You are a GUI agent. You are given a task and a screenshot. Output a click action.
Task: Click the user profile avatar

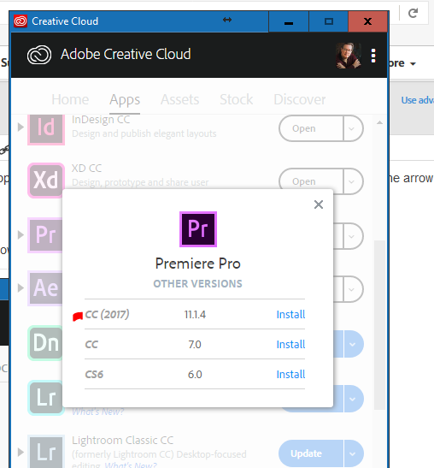(x=349, y=56)
